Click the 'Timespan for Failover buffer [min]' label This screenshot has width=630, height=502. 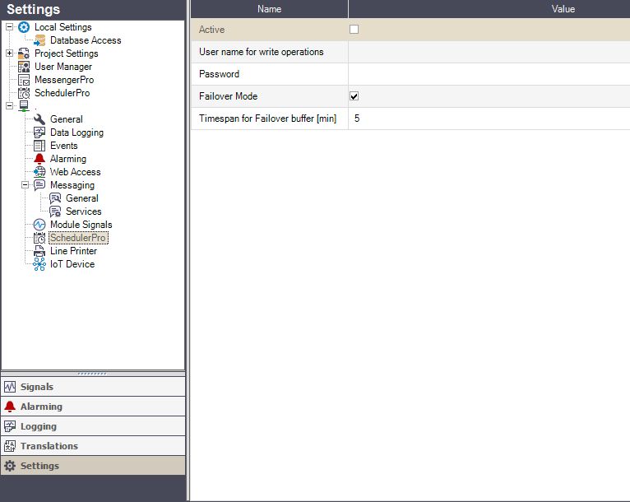pos(267,119)
